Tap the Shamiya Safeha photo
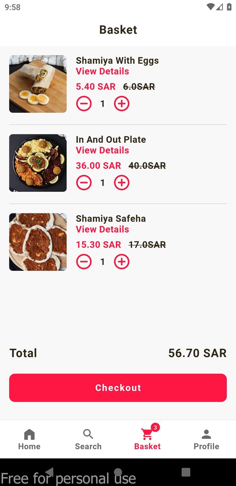 tap(38, 242)
